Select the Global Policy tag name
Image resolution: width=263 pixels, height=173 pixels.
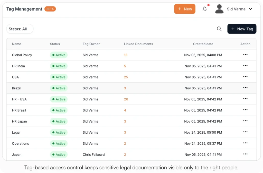tap(22, 55)
